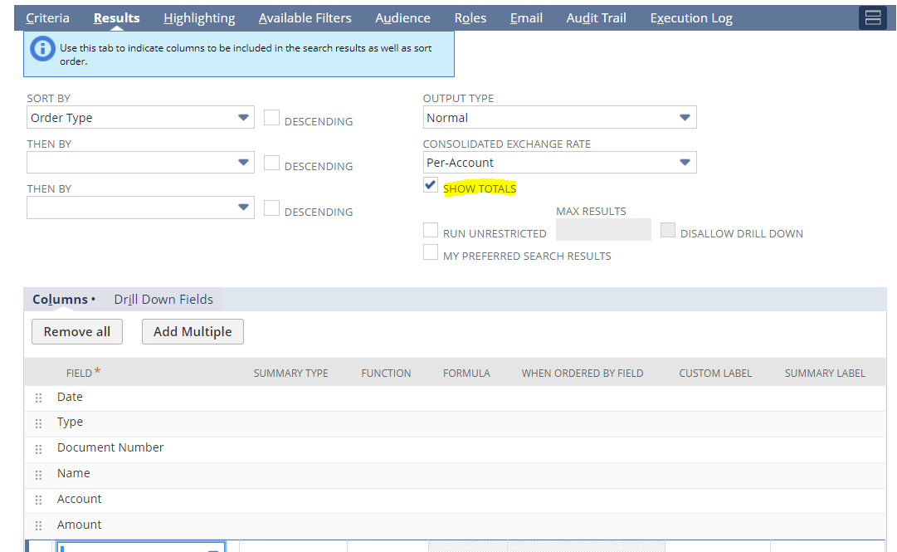The height and width of the screenshot is (552, 897).
Task: Click the Add Multiple button
Action: pyautogui.click(x=193, y=331)
